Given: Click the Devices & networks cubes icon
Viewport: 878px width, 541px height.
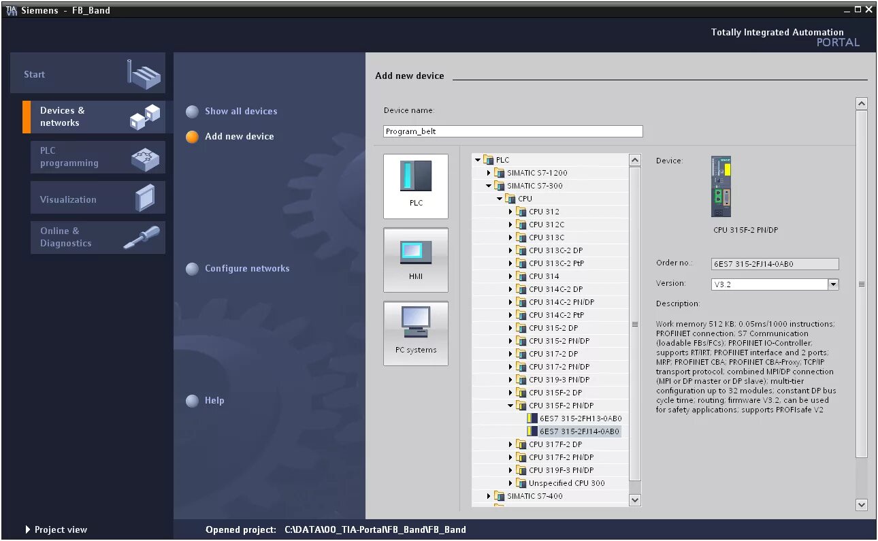Looking at the screenshot, I should 145,116.
